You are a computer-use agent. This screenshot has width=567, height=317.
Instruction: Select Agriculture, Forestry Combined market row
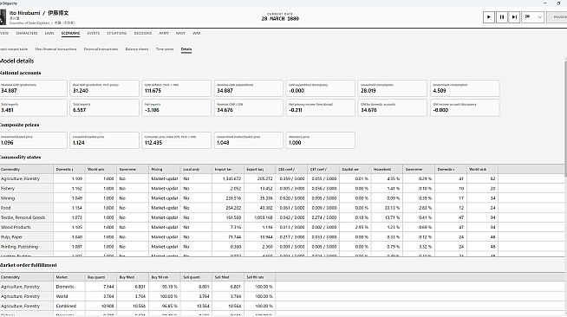click(282, 306)
